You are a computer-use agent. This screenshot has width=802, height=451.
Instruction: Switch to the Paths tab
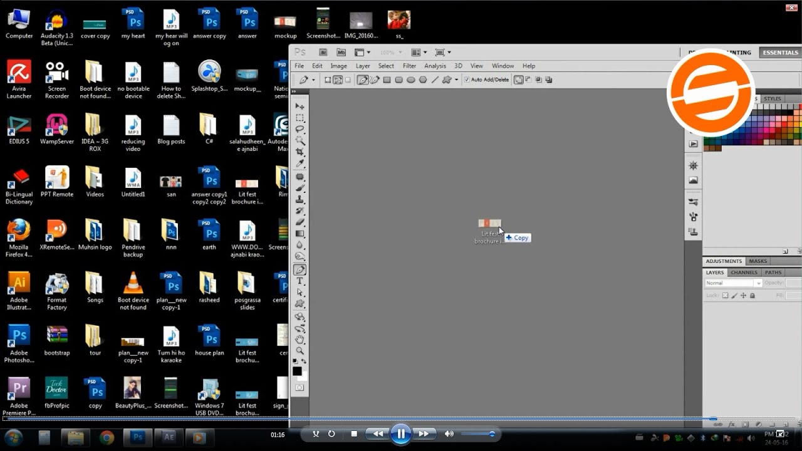coord(773,272)
